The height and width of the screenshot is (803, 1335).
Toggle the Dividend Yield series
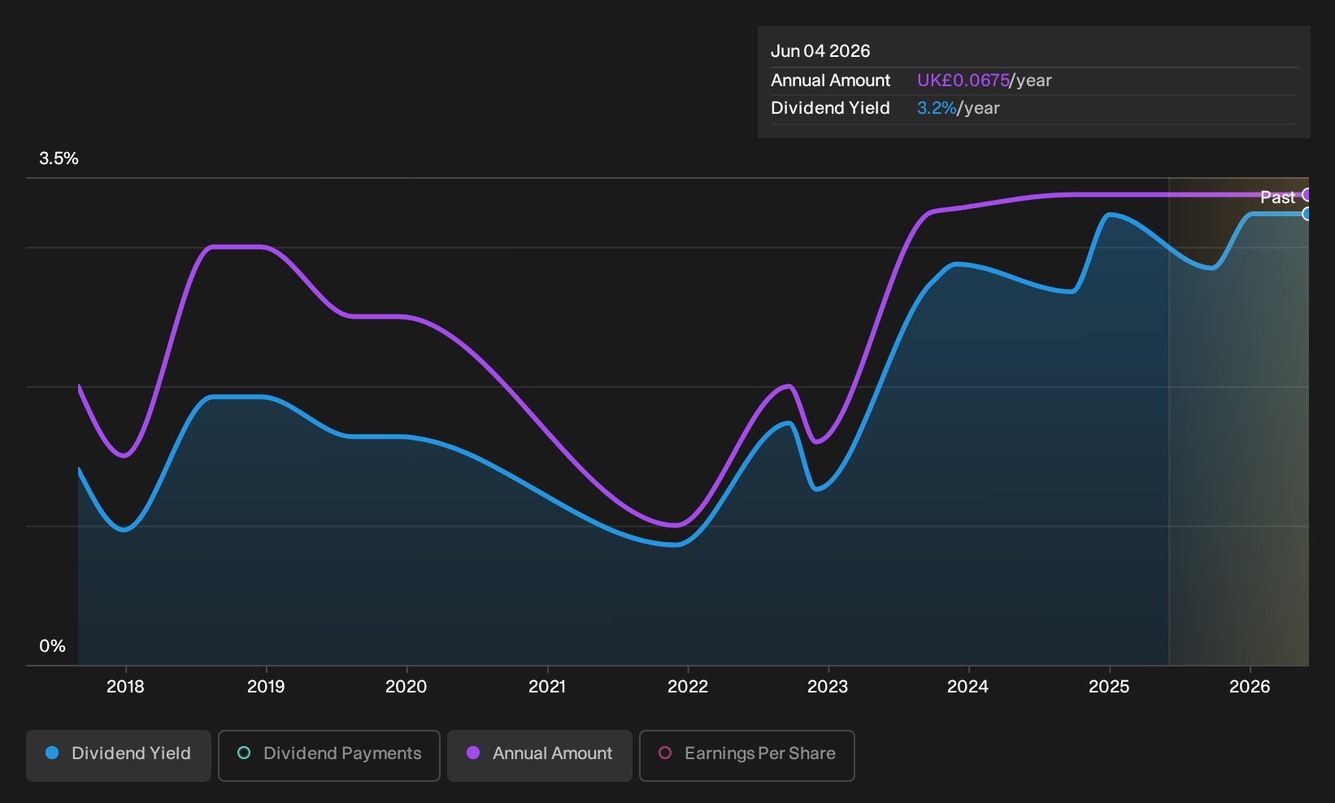tap(119, 755)
